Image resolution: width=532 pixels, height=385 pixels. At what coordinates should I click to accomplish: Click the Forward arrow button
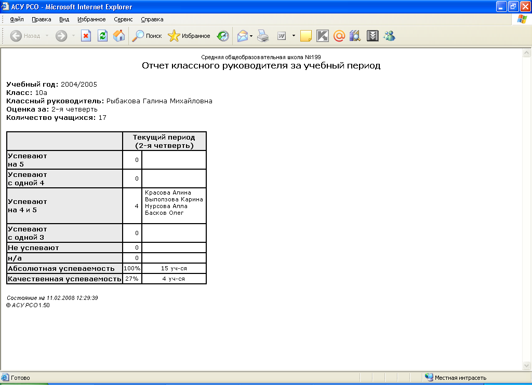[x=61, y=36]
